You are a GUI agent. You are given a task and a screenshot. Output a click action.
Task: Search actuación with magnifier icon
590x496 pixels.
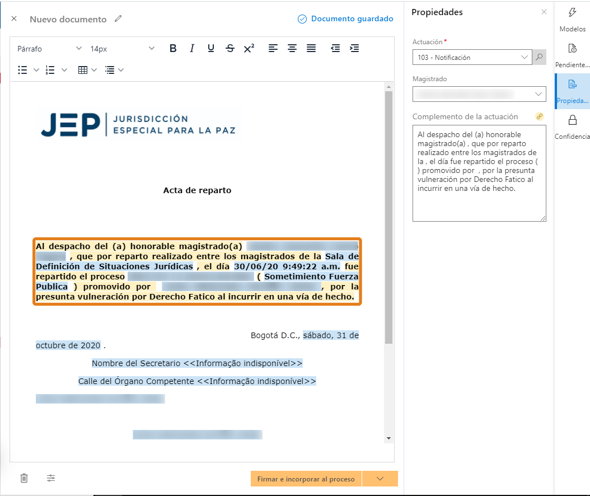(x=539, y=57)
